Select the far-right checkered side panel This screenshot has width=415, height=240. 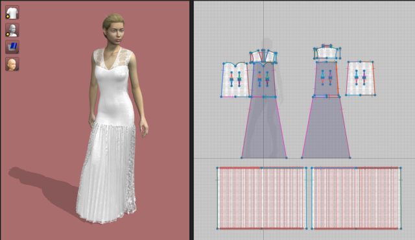pyautogui.click(x=361, y=78)
